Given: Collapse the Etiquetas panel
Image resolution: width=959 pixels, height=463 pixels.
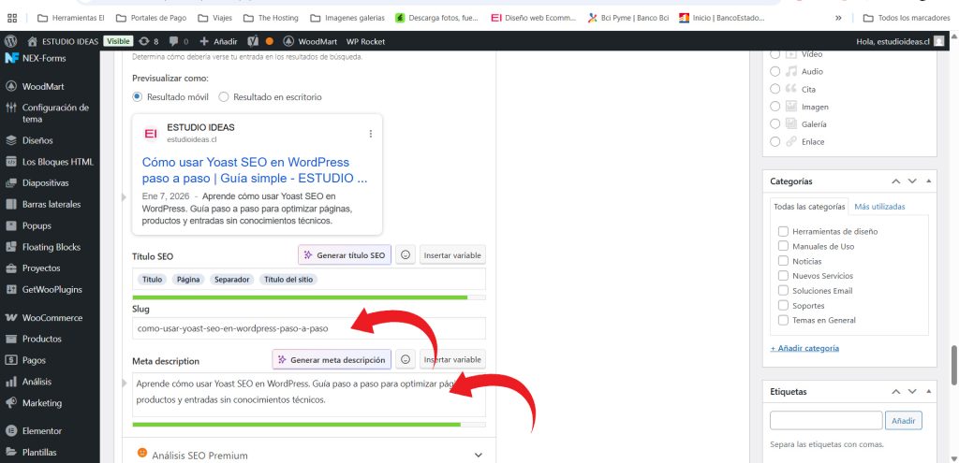Looking at the screenshot, I should click(929, 392).
